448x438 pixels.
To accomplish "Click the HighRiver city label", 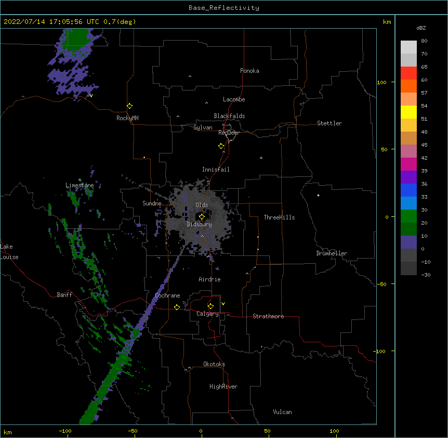I will point(223,387).
